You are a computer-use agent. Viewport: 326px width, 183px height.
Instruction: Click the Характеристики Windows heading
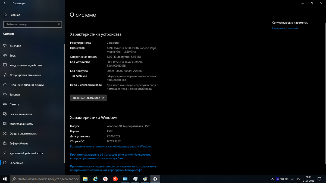94,118
